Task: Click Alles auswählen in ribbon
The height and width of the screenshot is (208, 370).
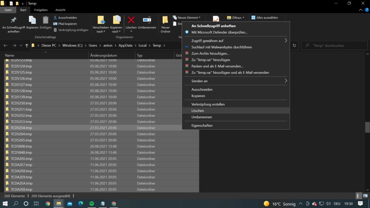Action: (265, 18)
